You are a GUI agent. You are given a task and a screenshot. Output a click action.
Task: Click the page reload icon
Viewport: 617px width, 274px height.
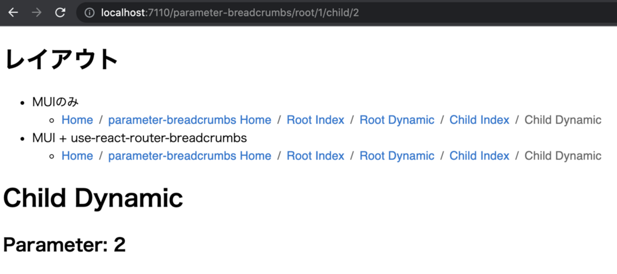(60, 13)
